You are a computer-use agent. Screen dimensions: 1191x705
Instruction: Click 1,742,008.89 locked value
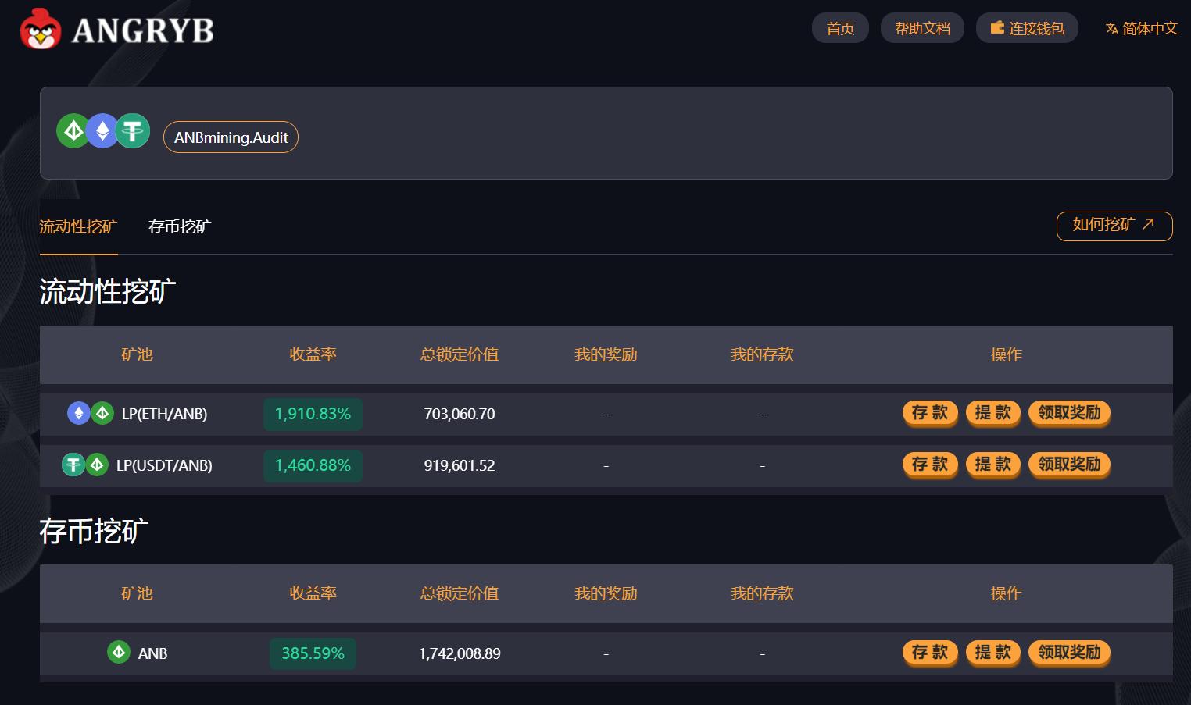coord(460,653)
